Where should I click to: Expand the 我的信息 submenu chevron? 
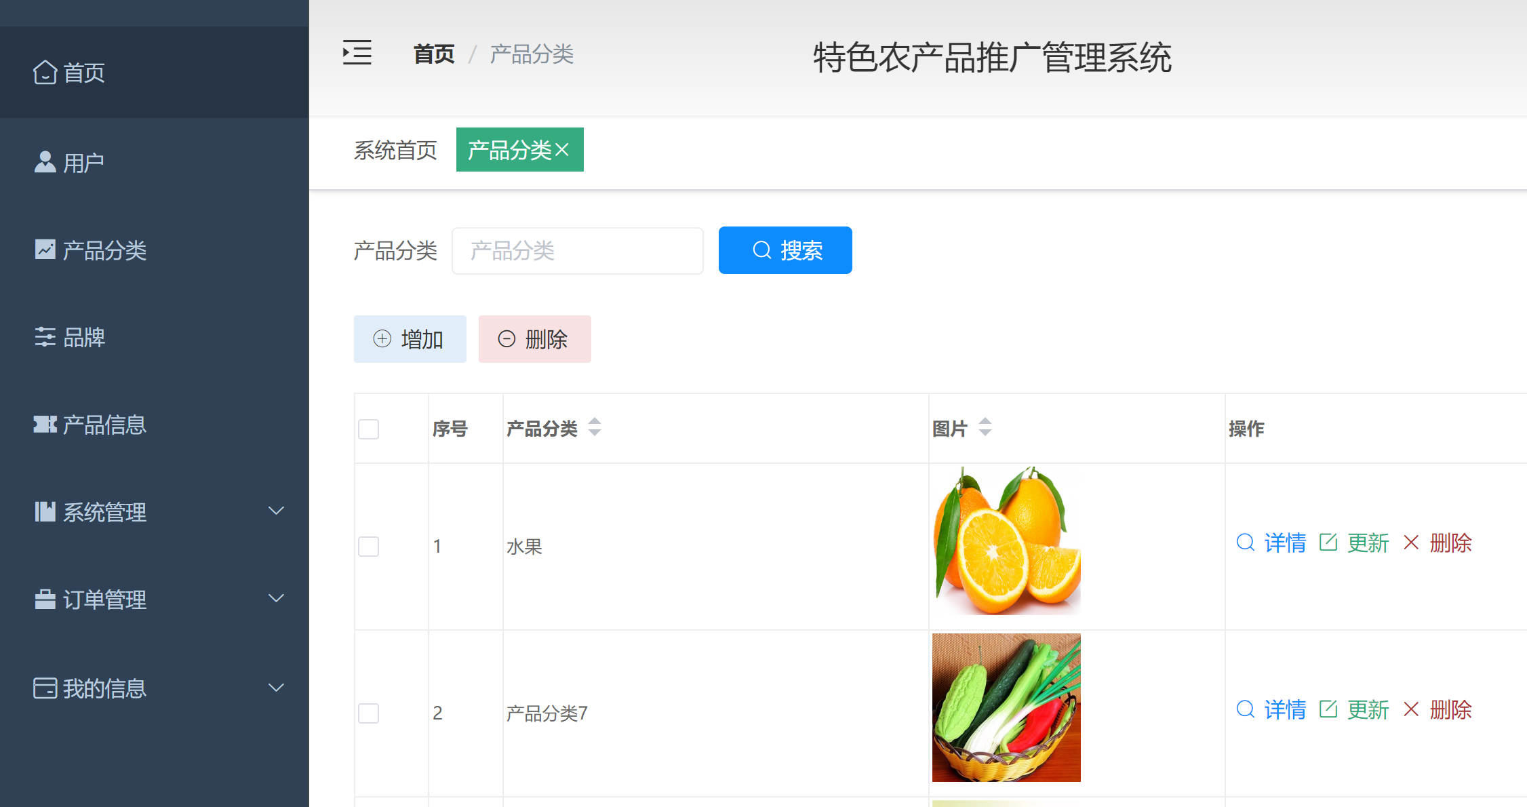[x=276, y=688]
